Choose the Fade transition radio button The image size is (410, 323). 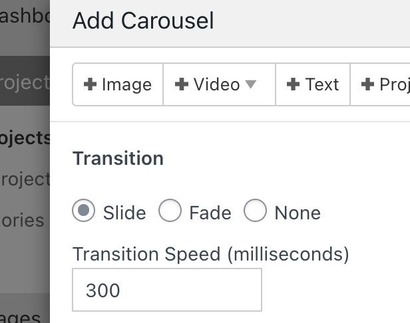click(x=170, y=211)
